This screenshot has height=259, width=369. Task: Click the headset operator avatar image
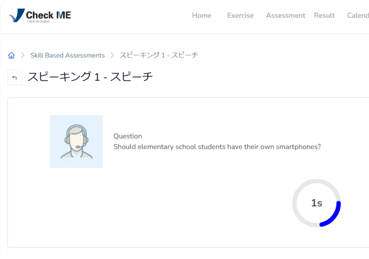(76, 141)
